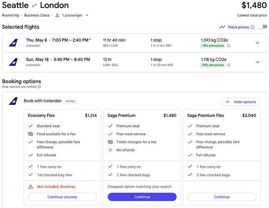Click the Track prices link text
Image resolution: width=269 pixels, height=208 pixels.
coord(238,27)
